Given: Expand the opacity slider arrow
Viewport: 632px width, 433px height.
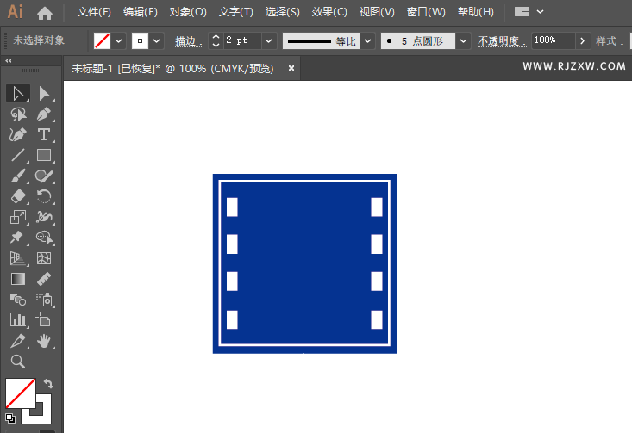Looking at the screenshot, I should (x=582, y=40).
